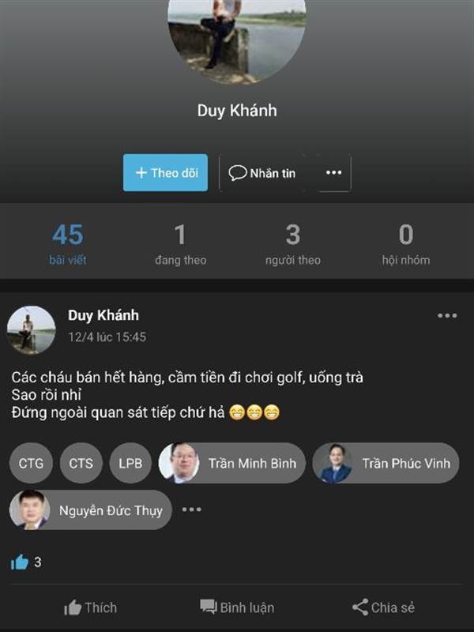
Task: Select the 45 bài viết tab
Action: (68, 244)
